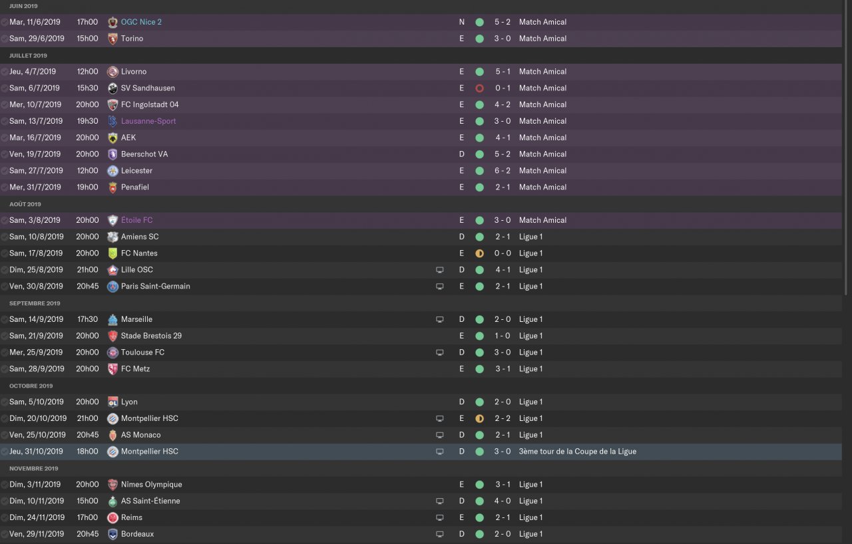Tick the check circle on the Bordeaux row

[5, 534]
